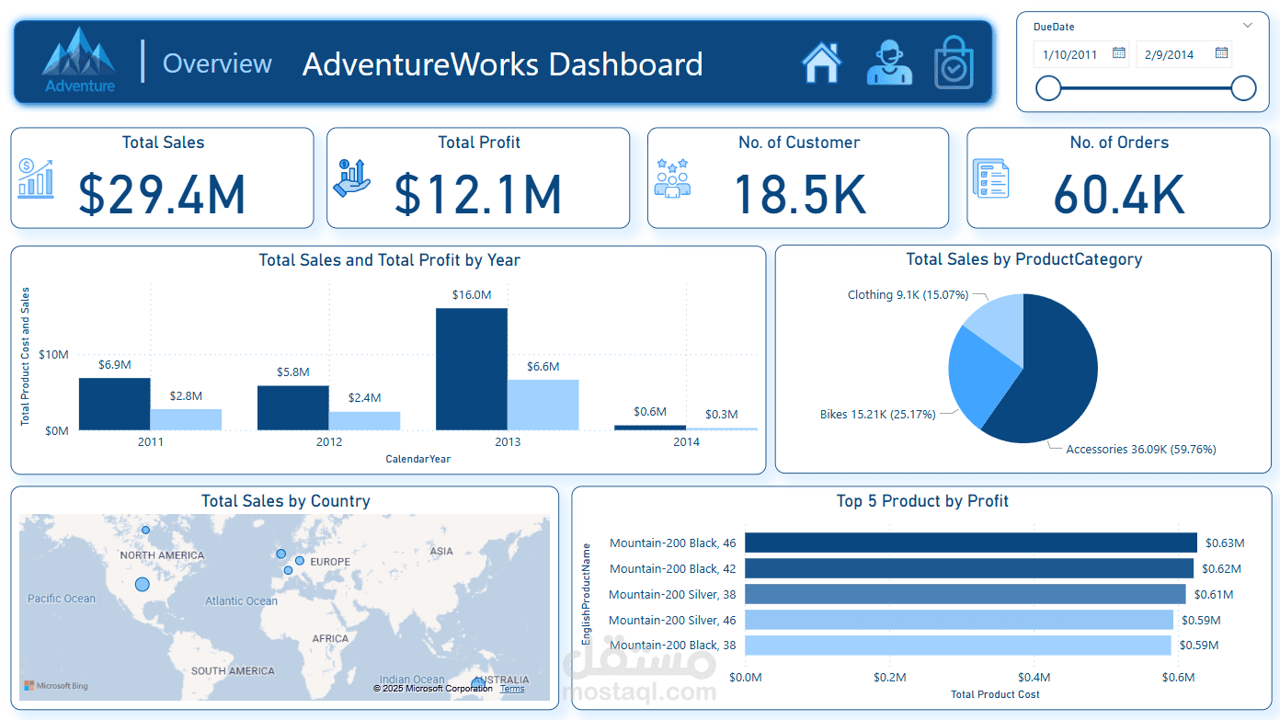
Task: Click the Adventure mountain logo
Action: [79, 60]
